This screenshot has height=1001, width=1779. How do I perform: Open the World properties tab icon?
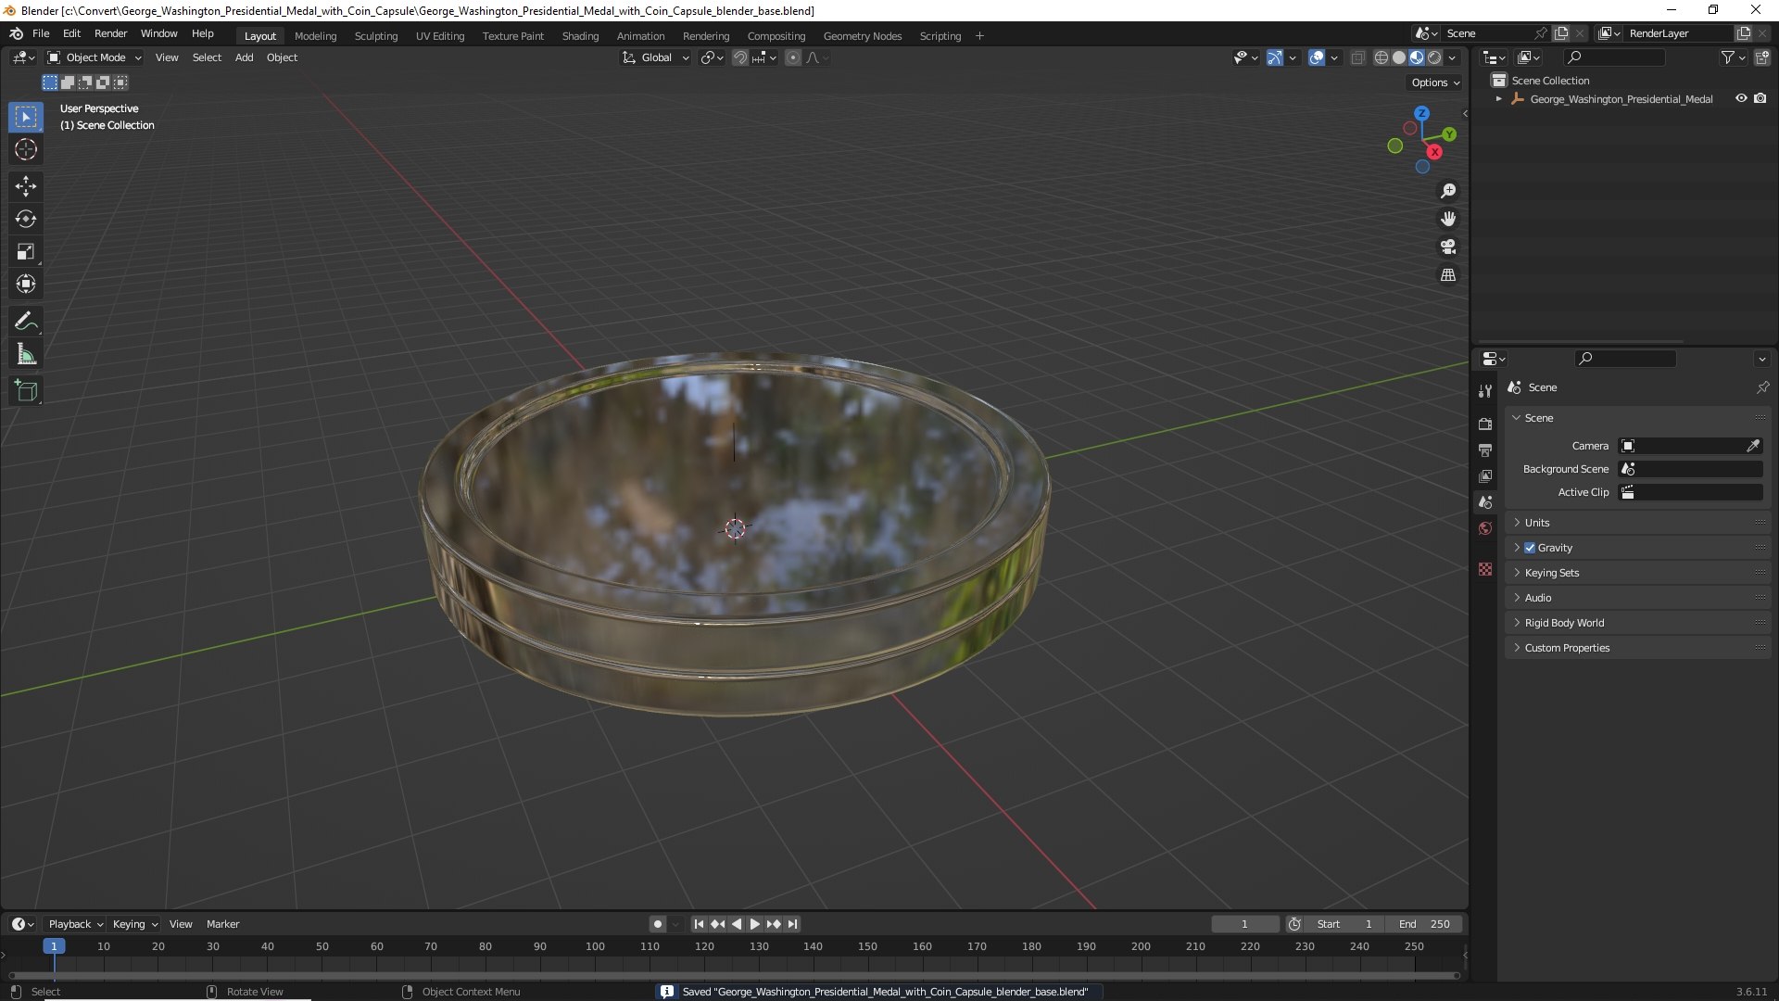pos(1485,528)
